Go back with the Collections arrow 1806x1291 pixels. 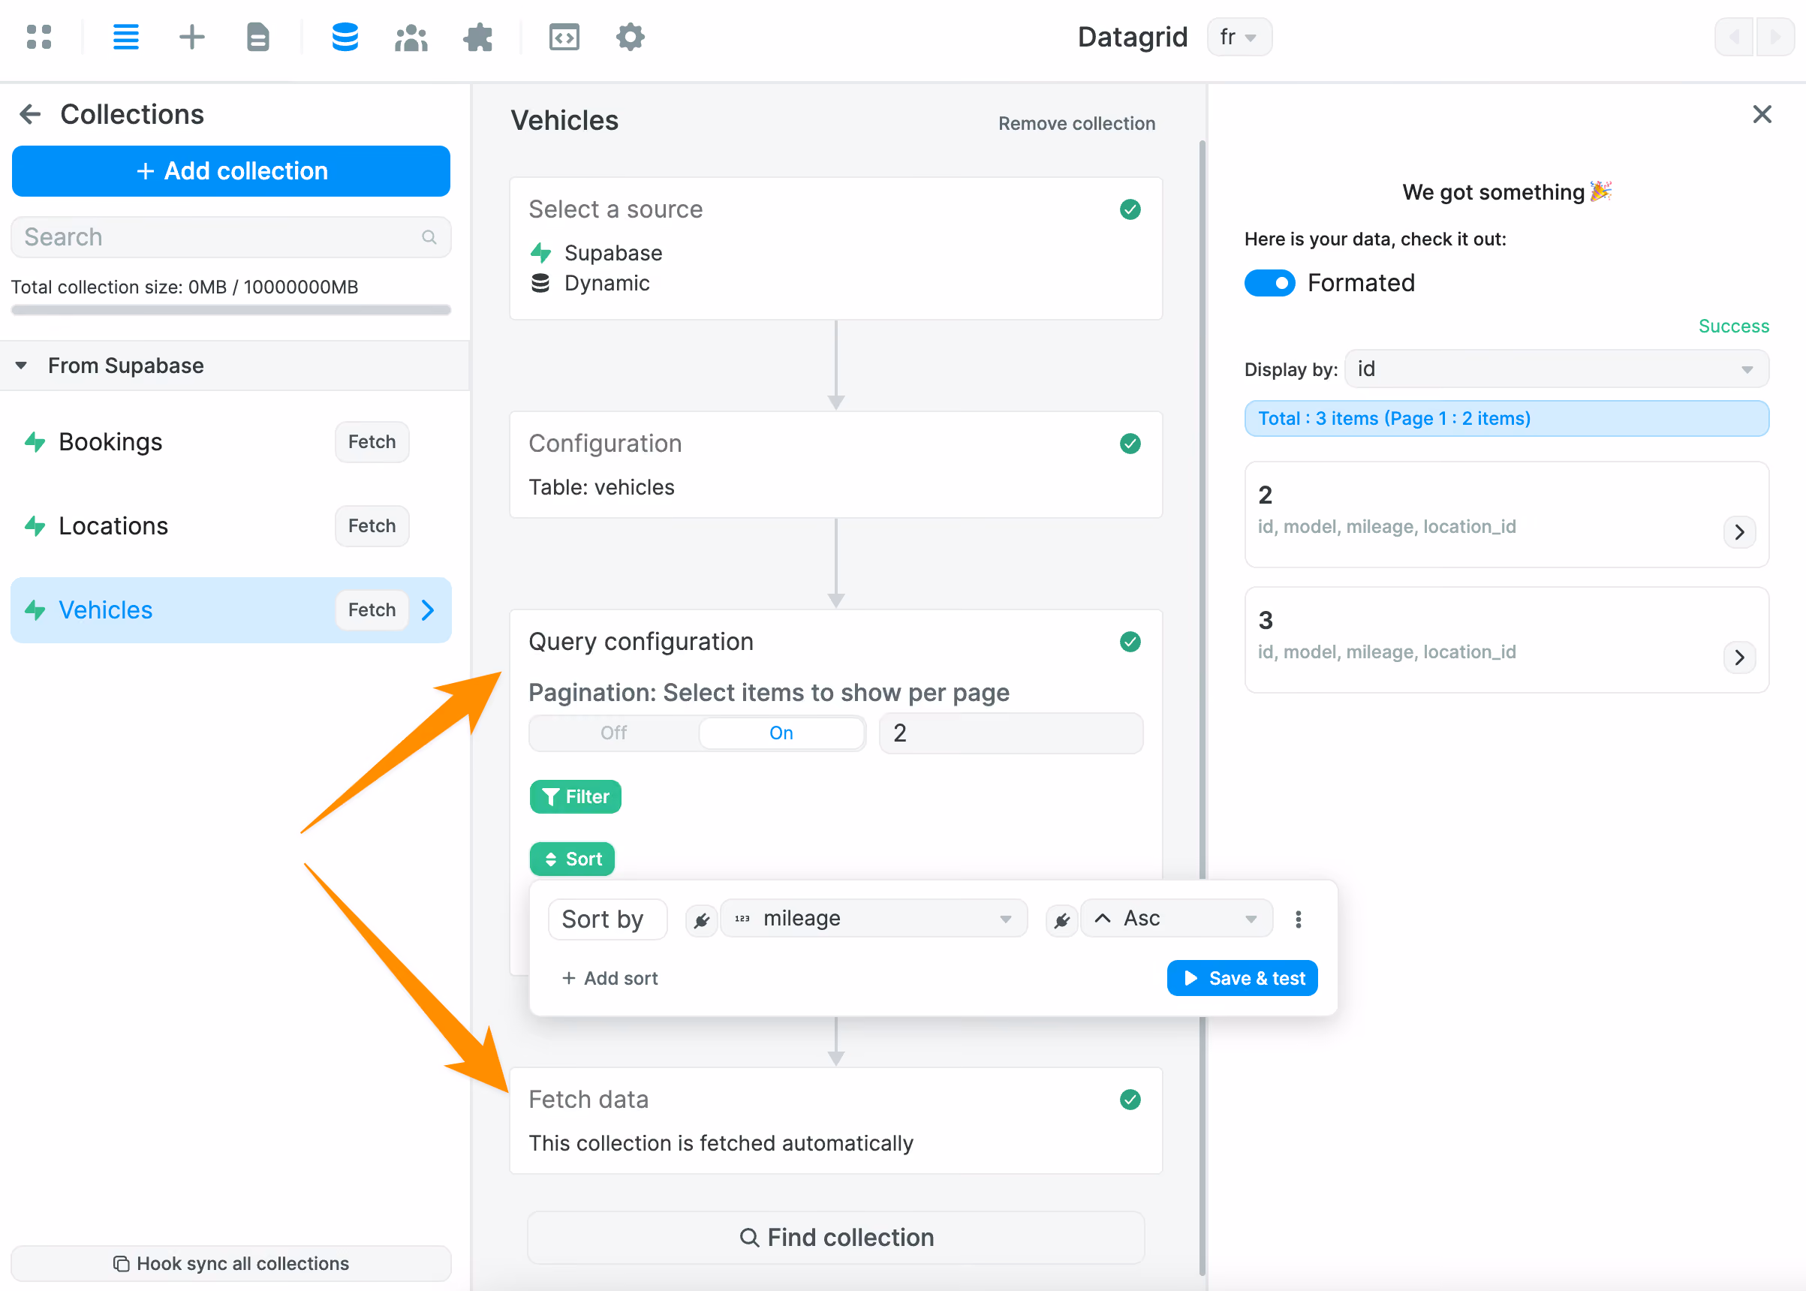(30, 115)
